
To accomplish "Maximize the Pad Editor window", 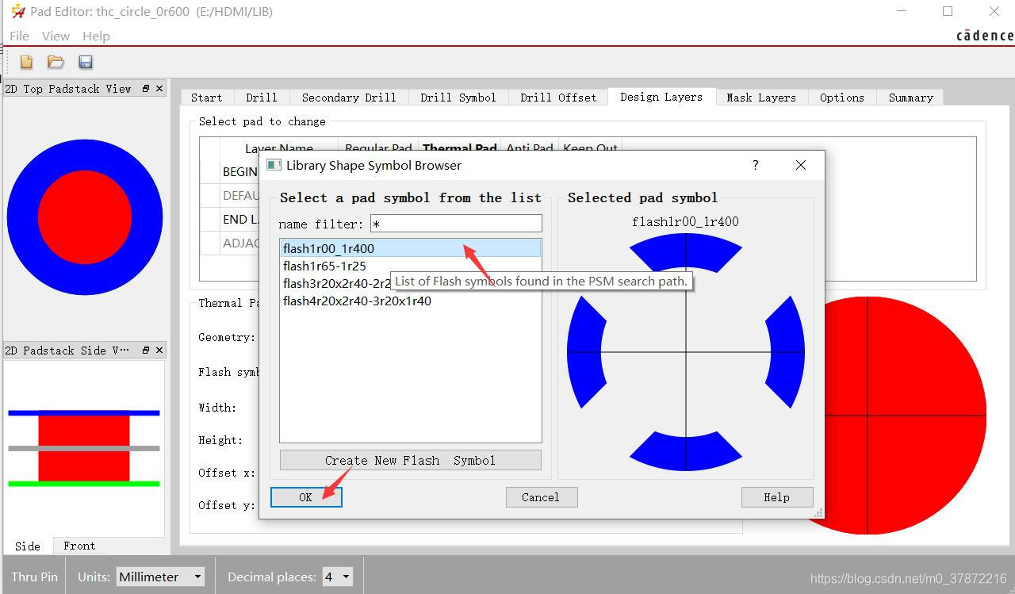I will 948,11.
